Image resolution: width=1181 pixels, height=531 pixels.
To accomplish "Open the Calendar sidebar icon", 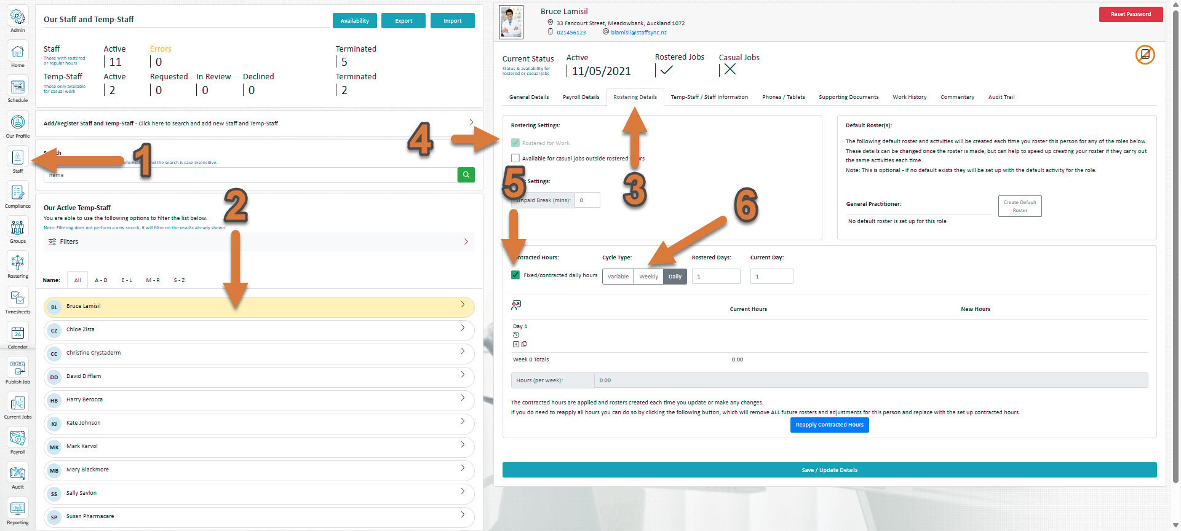I will (x=18, y=333).
